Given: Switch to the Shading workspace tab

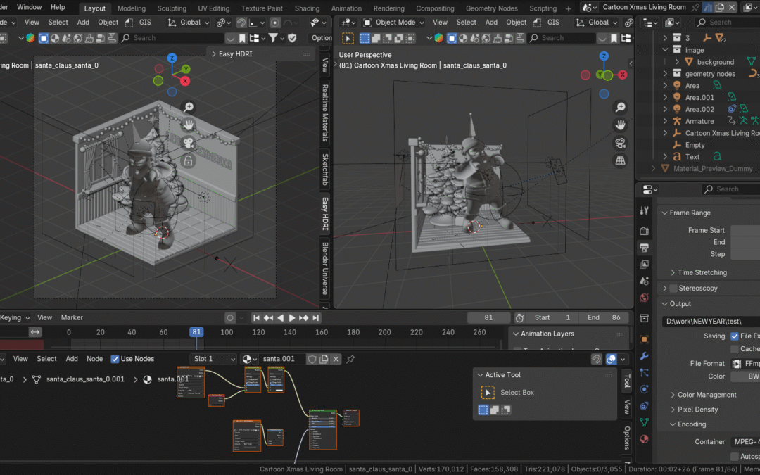Looking at the screenshot, I should 307,8.
